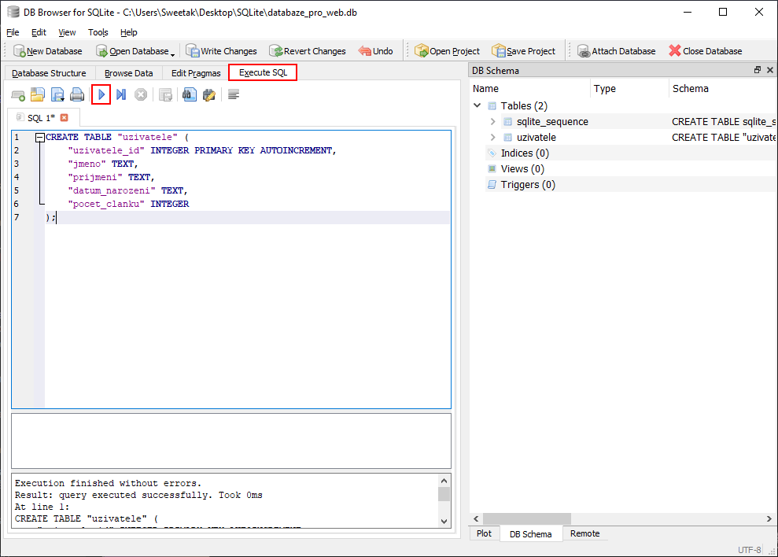
Task: Click the Type column header
Action: coord(629,89)
